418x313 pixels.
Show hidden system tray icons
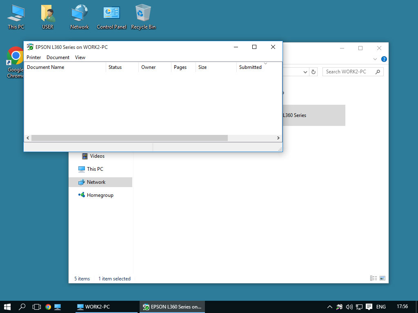(x=330, y=307)
